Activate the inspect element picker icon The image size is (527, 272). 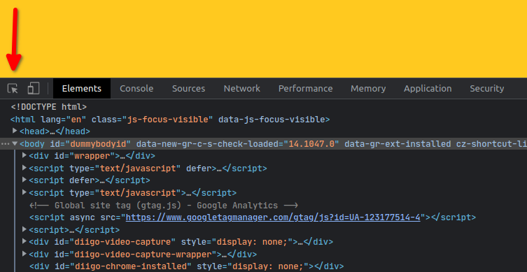tap(13, 89)
